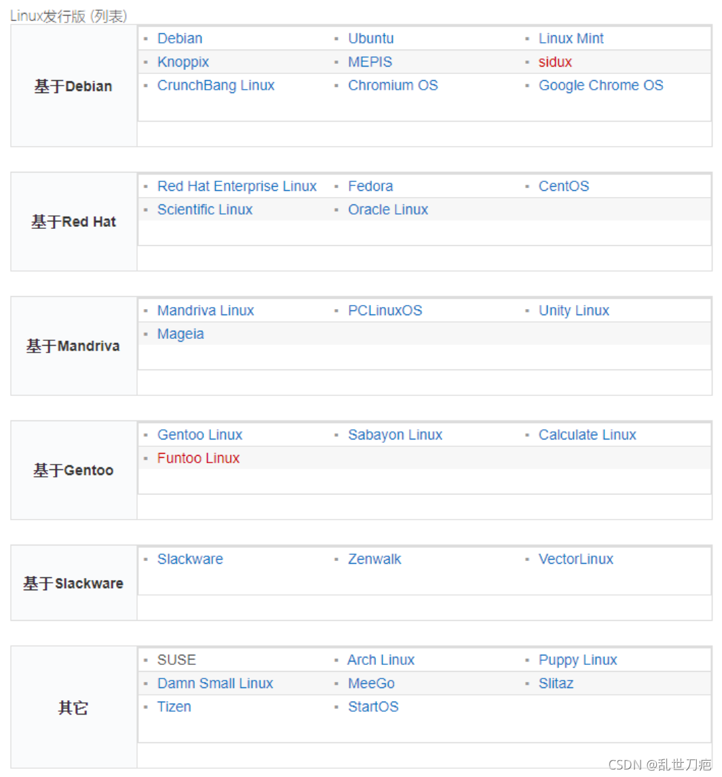
Task: Open the Mandriva Linux link
Action: 206,310
